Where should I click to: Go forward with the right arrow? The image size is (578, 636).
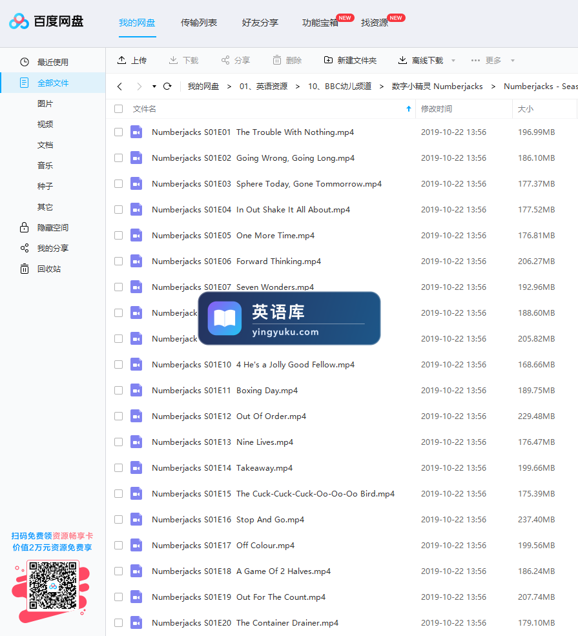point(139,87)
